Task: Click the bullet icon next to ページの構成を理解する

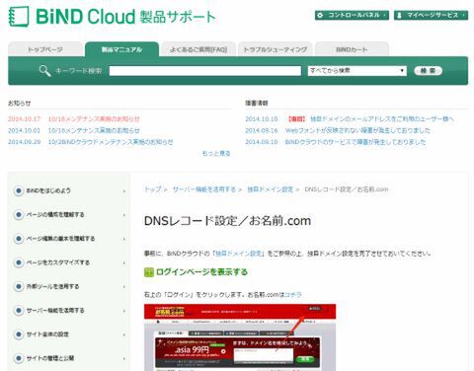Action: (x=19, y=215)
